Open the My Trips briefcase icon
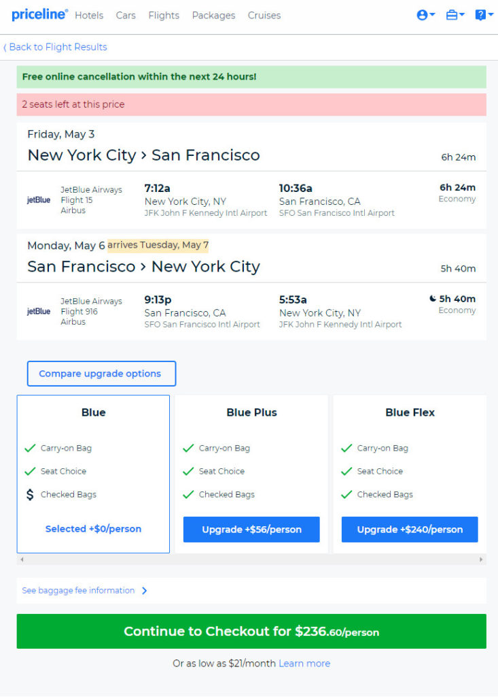Image resolution: width=498 pixels, height=697 pixels. (452, 15)
